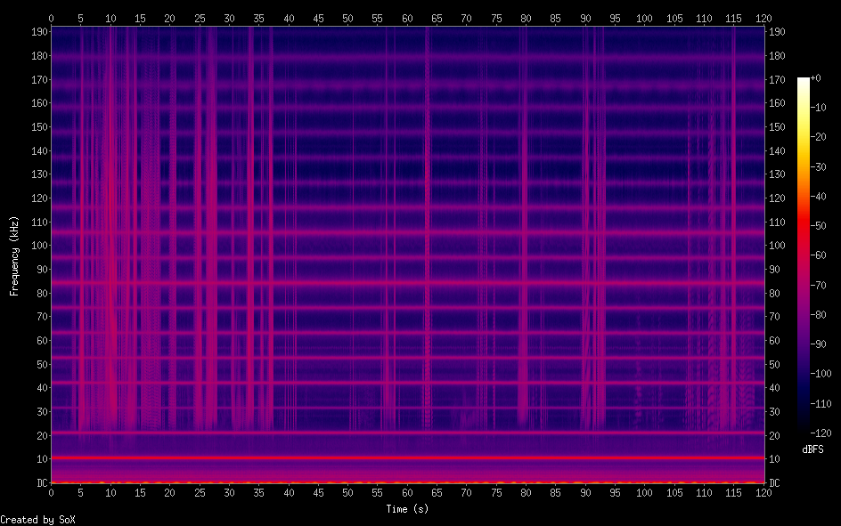The height and width of the screenshot is (526, 841).
Task: Select the 120 label on the bottom time axis
Action: [763, 492]
